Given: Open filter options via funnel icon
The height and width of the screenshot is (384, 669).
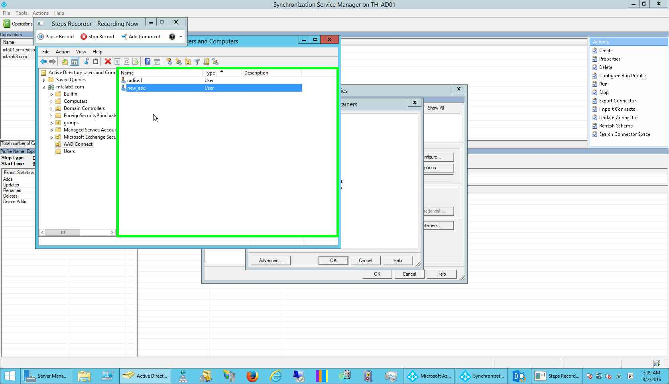Looking at the screenshot, I should (x=197, y=61).
